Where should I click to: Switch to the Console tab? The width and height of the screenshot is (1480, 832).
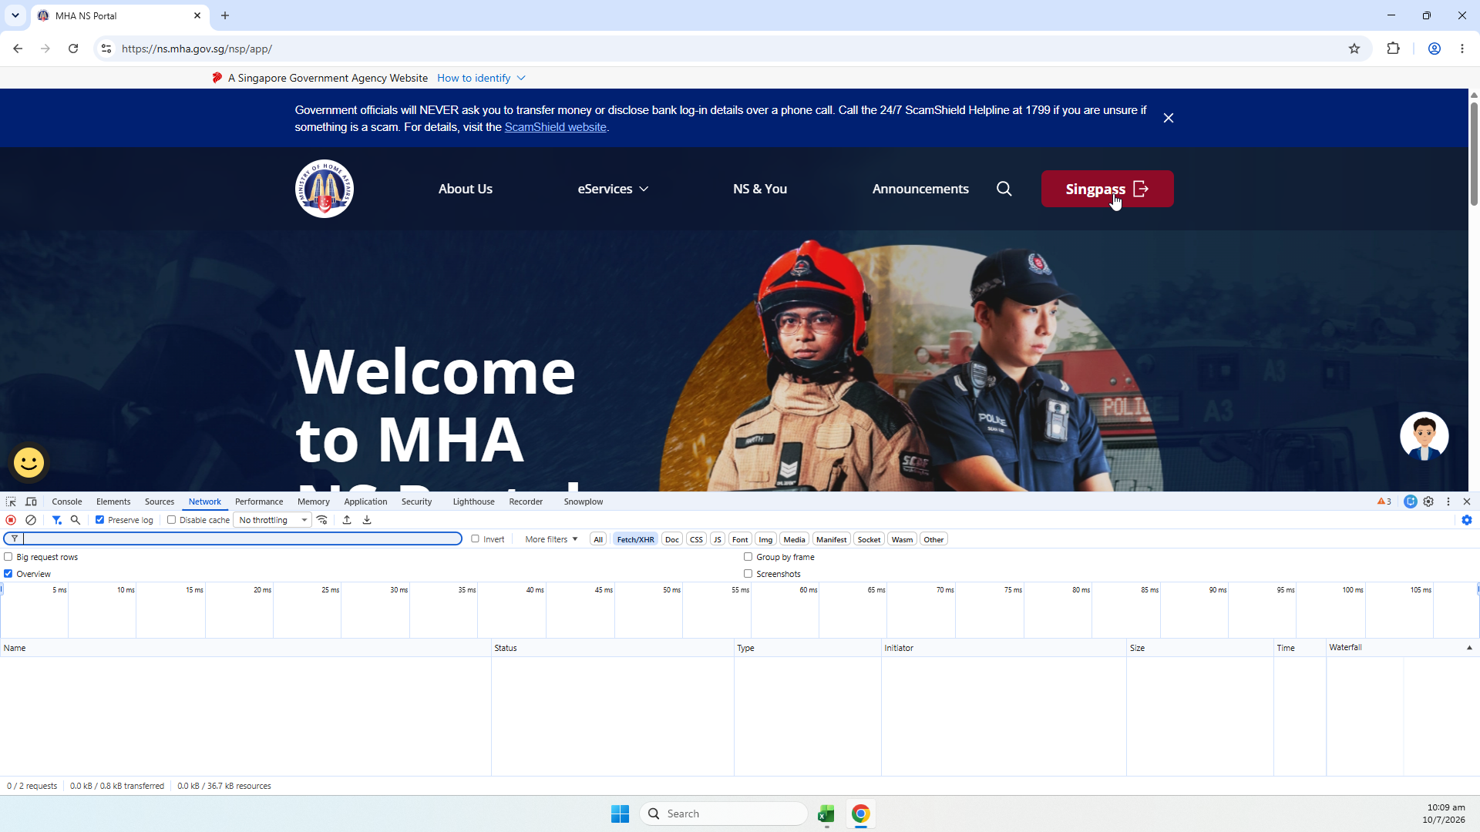click(x=67, y=502)
